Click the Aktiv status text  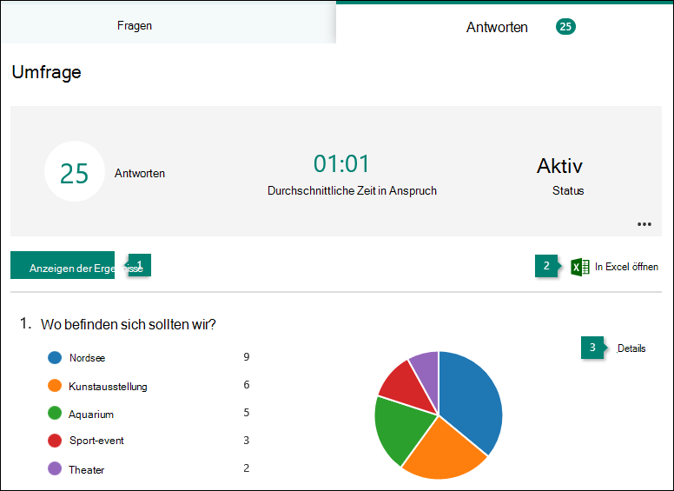(x=559, y=166)
